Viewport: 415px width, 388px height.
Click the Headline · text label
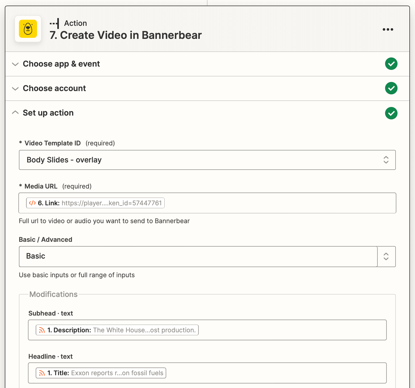[51, 357]
